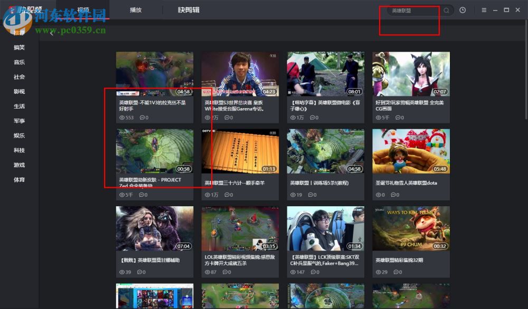Select the 音乐 category in the sidebar
The height and width of the screenshot is (309, 528).
pyautogui.click(x=18, y=62)
